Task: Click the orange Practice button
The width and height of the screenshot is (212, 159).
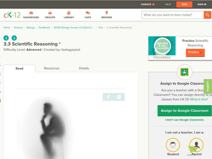Action: click(x=195, y=52)
